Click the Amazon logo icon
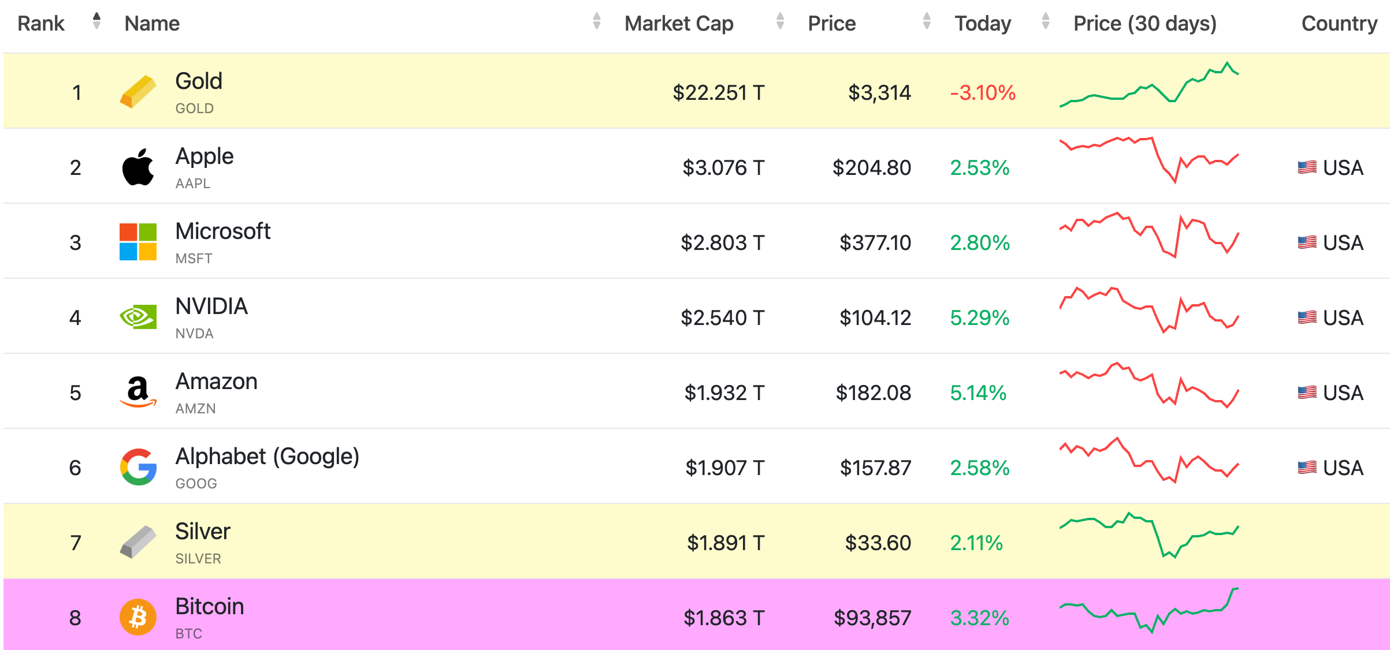1390x650 pixels. pos(137,392)
